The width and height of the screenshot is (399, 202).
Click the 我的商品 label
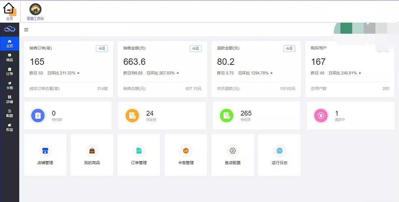point(92,163)
